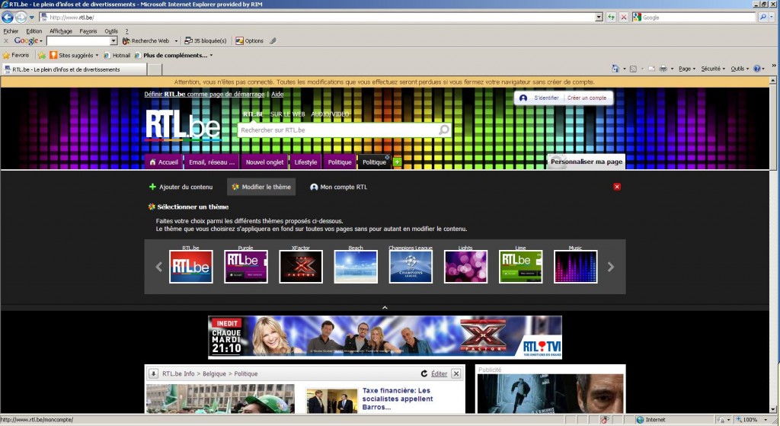Click the add-to-favorites star with arrow
Screen dimensions: 780x426
pos(43,55)
